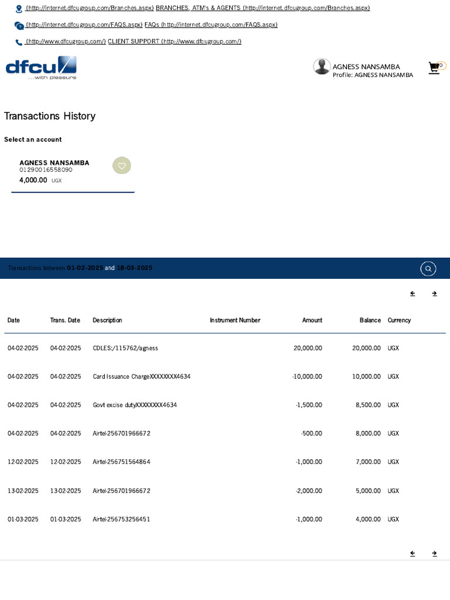Go to previous page using the top left arrow
This screenshot has height=600, width=450.
click(x=412, y=294)
